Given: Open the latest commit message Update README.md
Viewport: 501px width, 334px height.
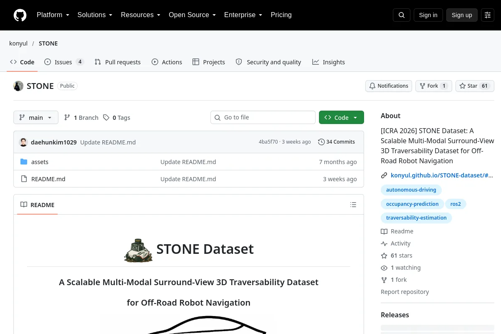Looking at the screenshot, I should (x=108, y=142).
